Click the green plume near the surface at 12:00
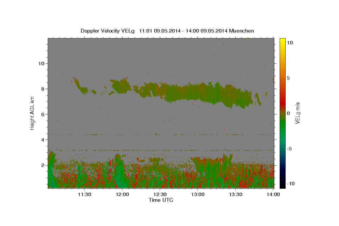The image size is (339, 226). tap(120, 171)
